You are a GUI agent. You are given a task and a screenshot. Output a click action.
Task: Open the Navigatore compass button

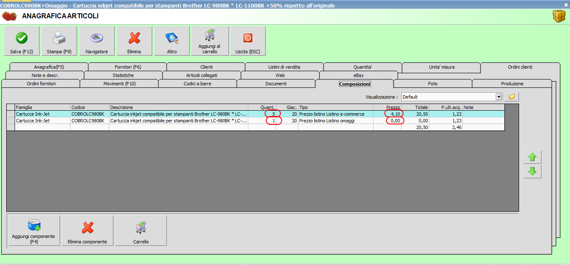coord(97,41)
